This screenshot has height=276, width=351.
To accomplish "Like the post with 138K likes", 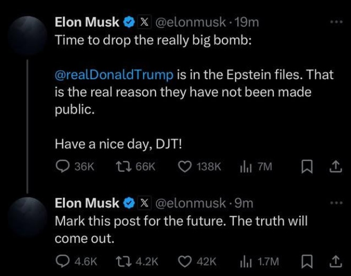I will [200, 167].
